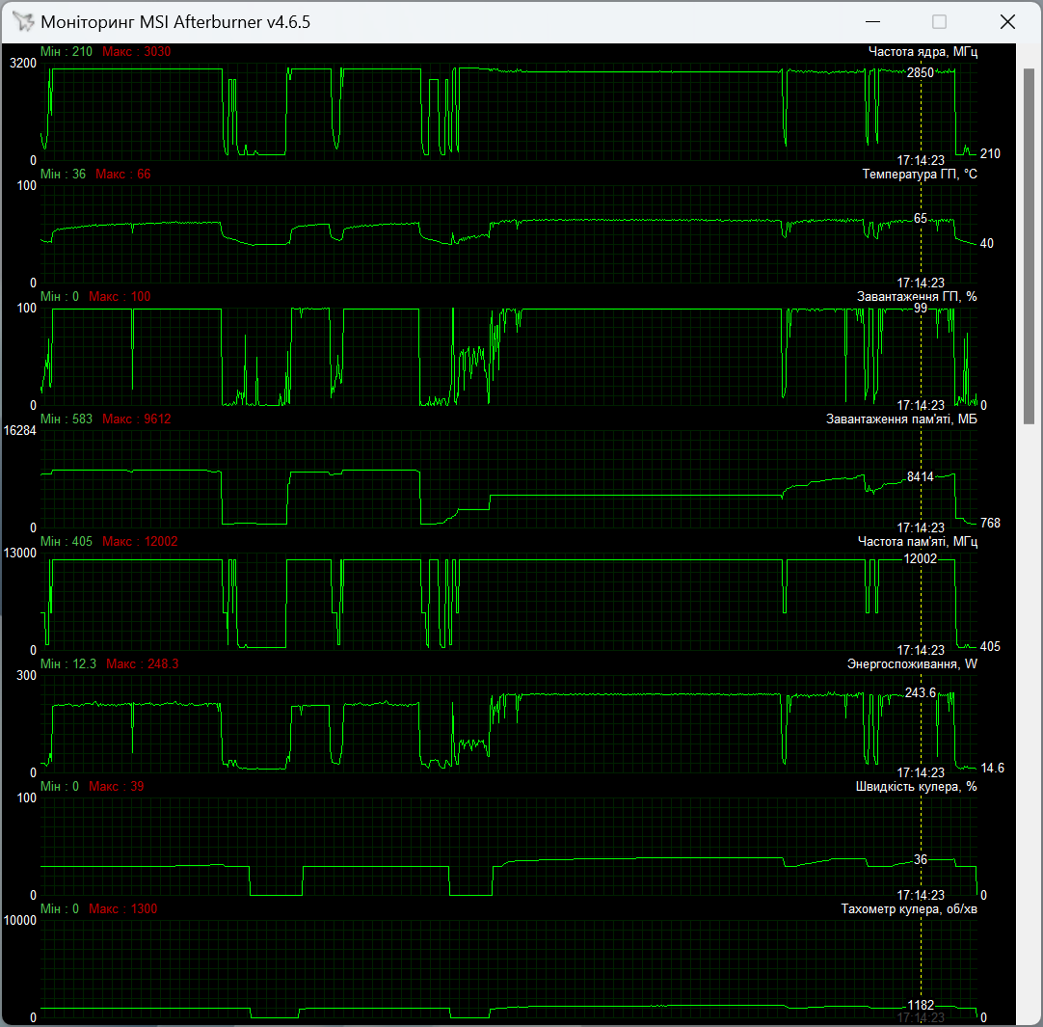Screen dimensions: 1043x1027
Task: Click 'Мін : 405' on memory clock graph
Action: click(67, 542)
